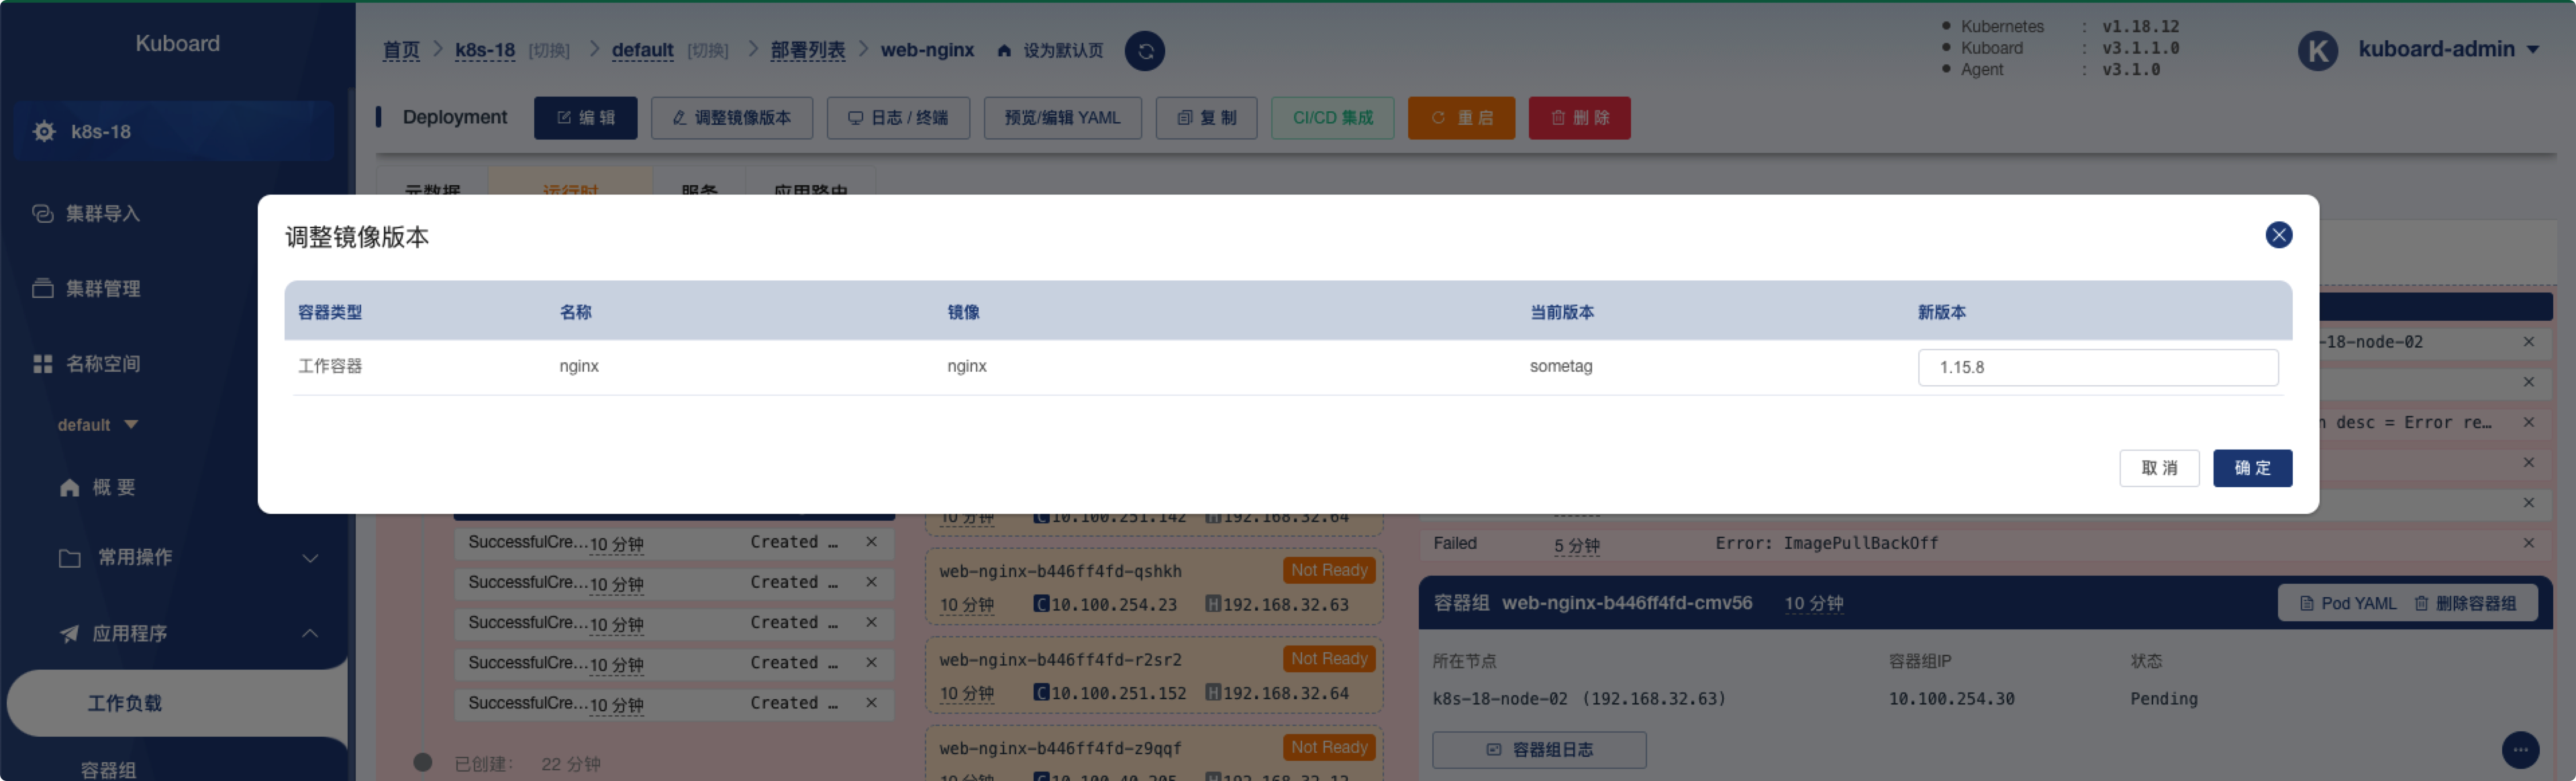
Task: Click the 调整镜像版本 toolbar button
Action: [x=731, y=118]
